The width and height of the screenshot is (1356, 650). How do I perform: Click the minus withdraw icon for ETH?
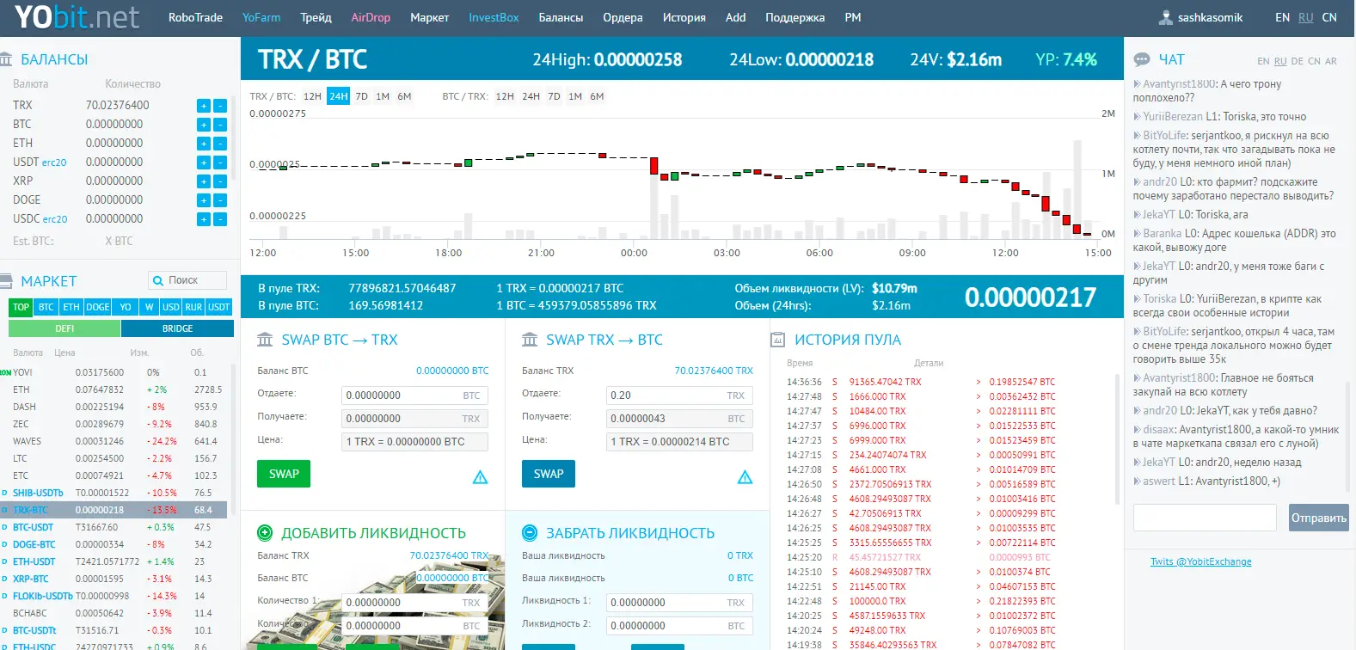220,144
